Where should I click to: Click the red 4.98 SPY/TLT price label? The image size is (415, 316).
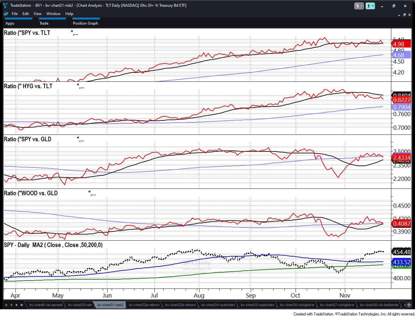point(401,44)
